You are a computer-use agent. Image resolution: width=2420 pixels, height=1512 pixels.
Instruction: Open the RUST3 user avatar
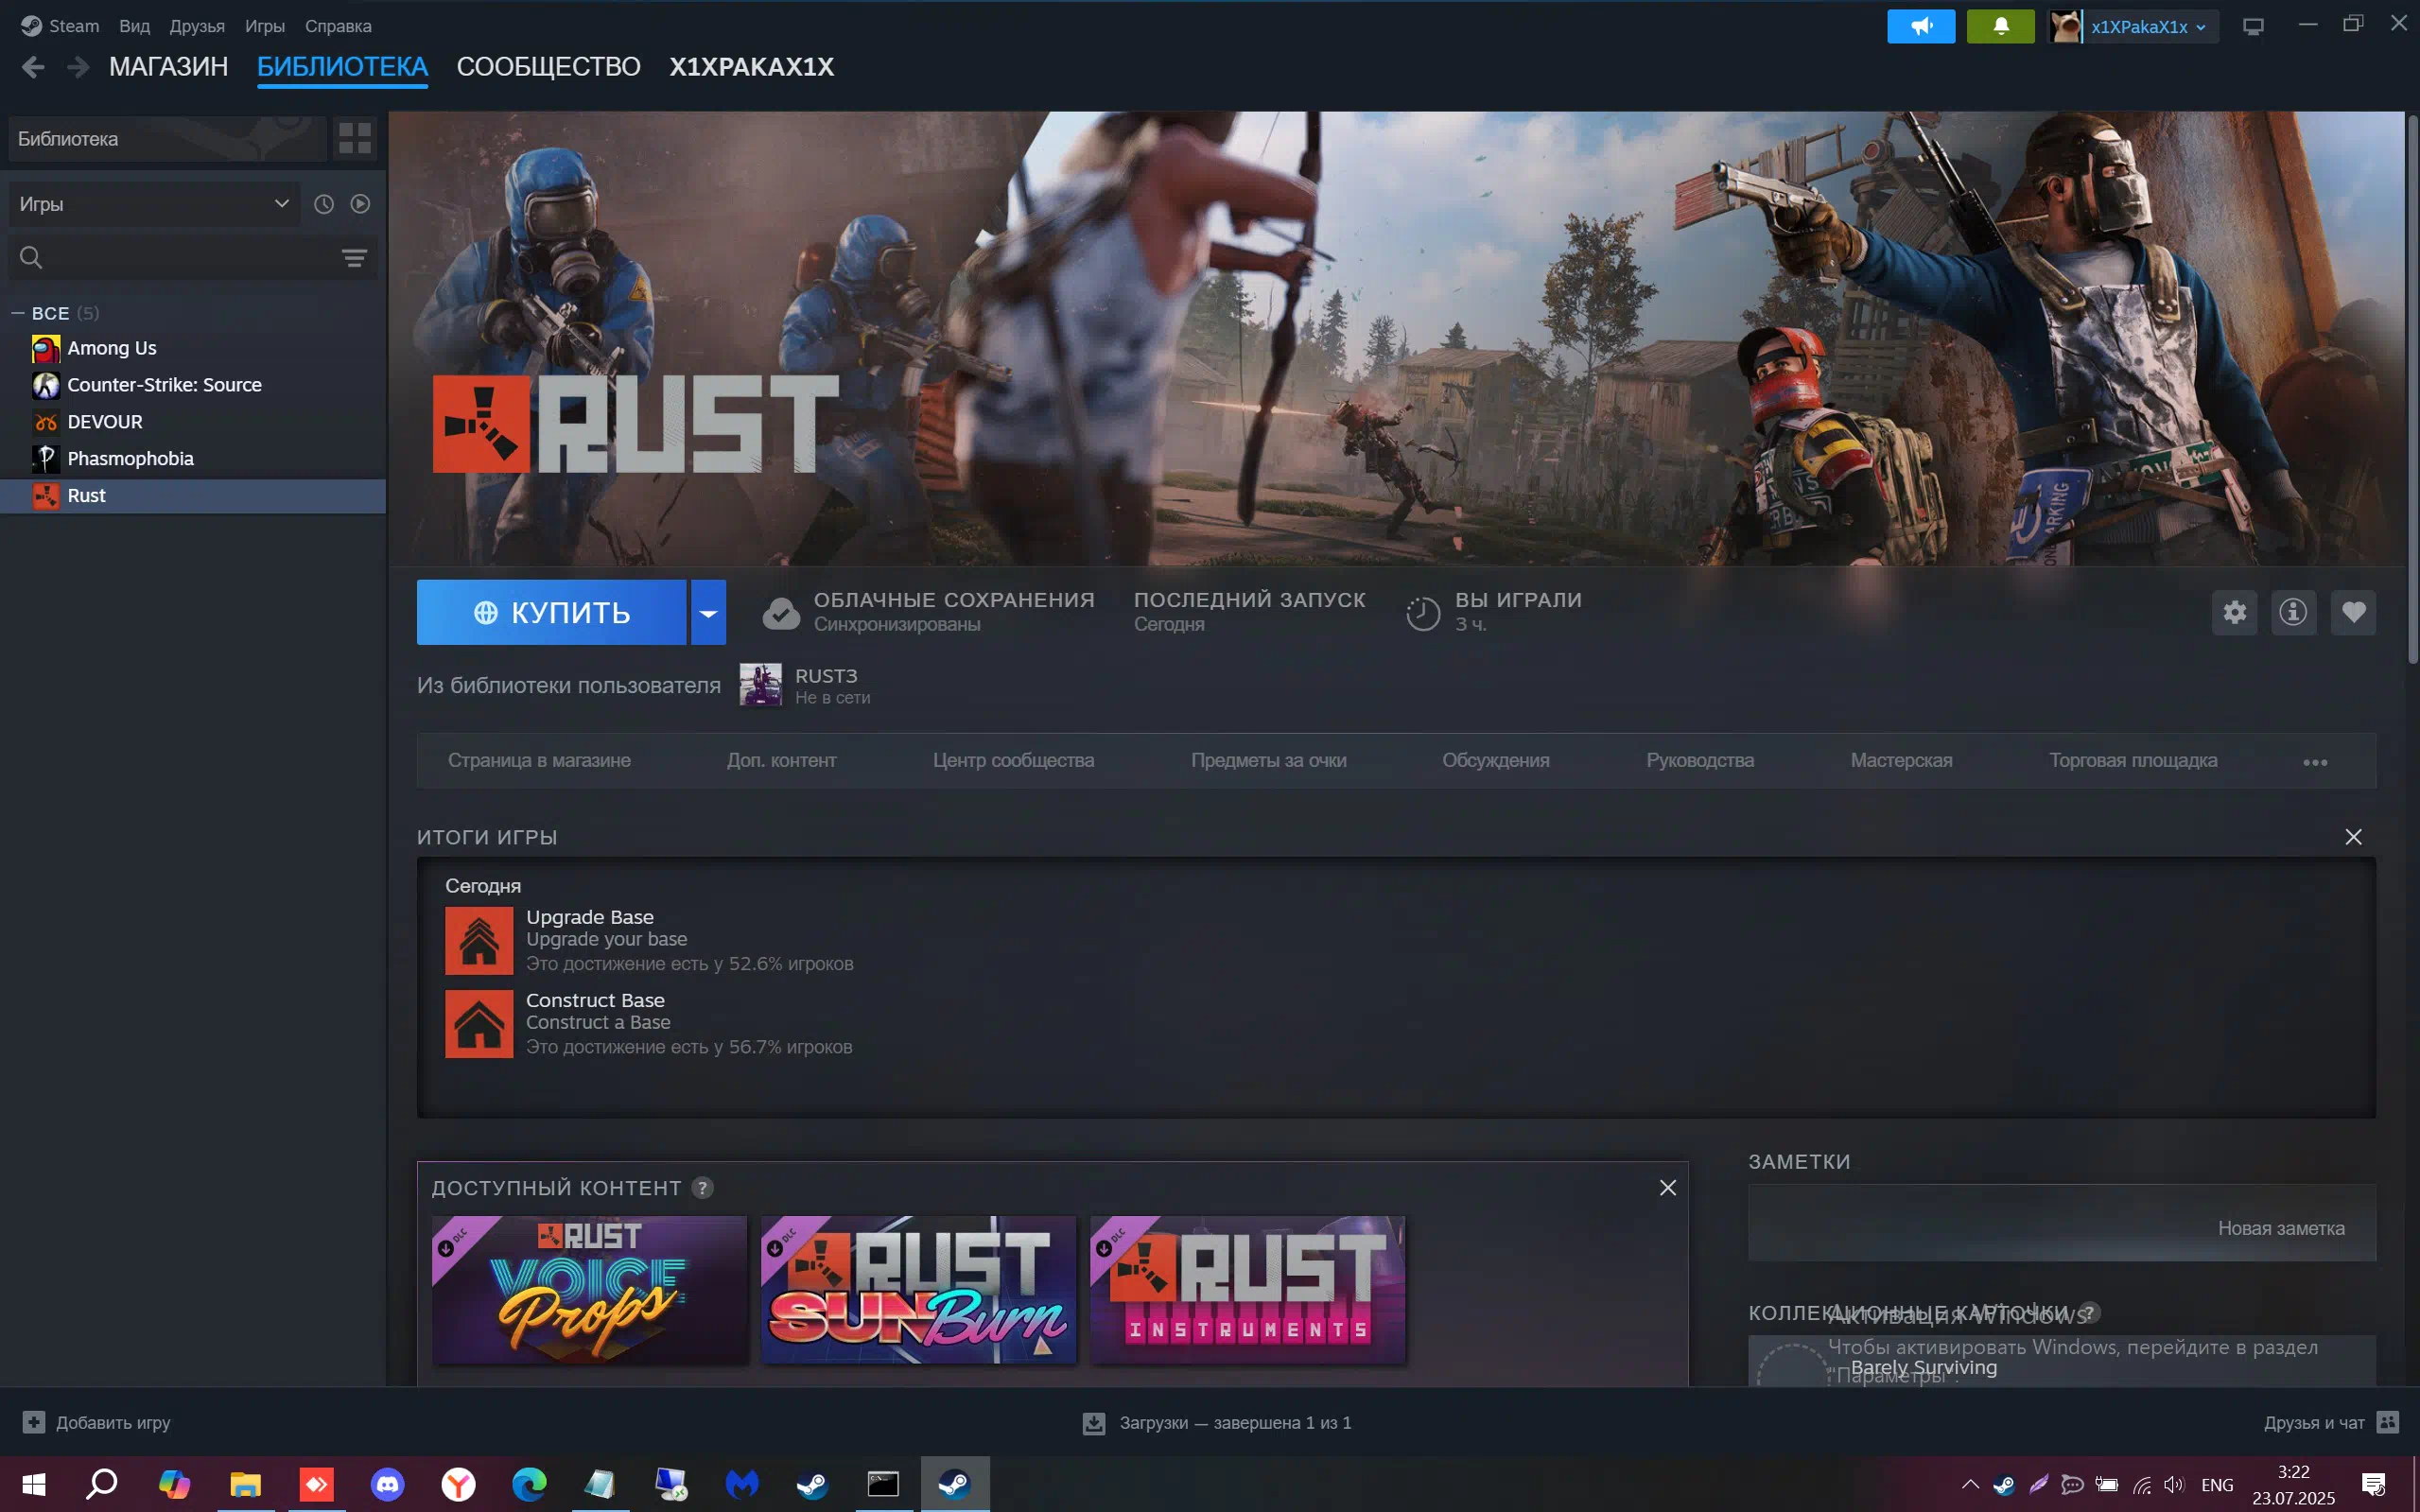761,685
